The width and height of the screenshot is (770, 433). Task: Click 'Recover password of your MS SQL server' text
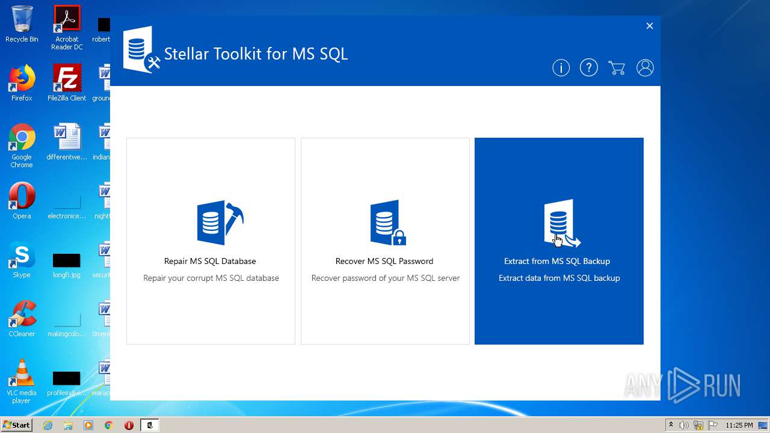(x=386, y=278)
